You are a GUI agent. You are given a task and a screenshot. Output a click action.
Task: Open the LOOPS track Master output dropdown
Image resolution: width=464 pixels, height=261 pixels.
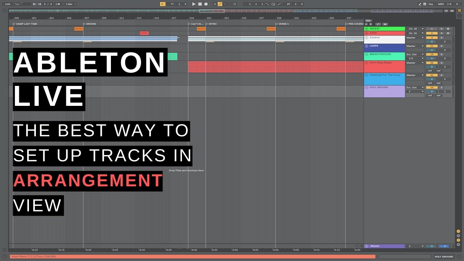pos(415,46)
